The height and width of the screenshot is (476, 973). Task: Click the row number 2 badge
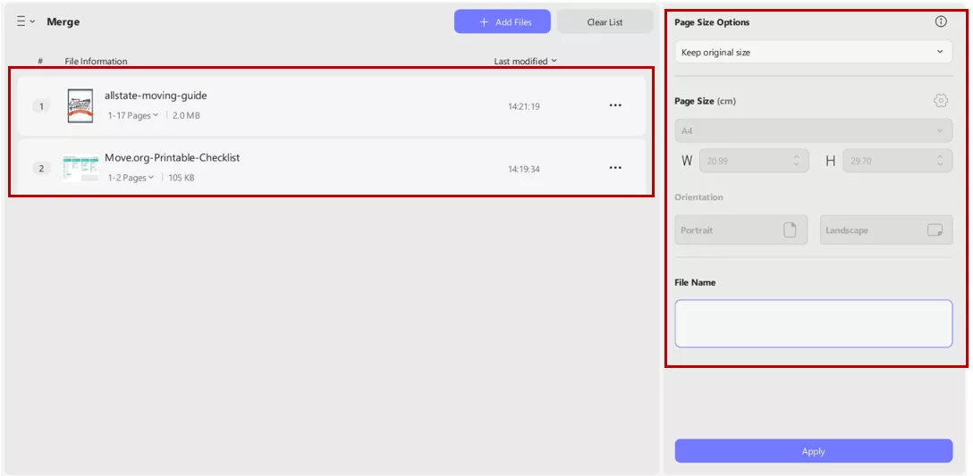tap(41, 169)
